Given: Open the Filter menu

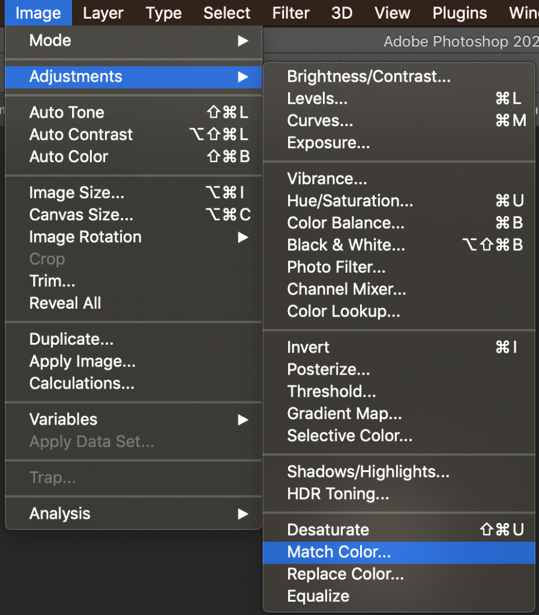Looking at the screenshot, I should pos(291,13).
